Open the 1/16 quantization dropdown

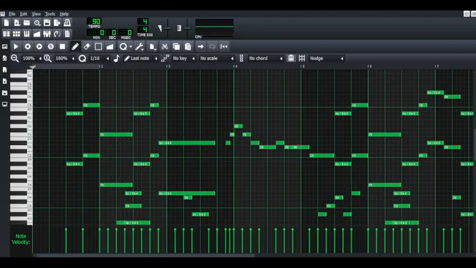pos(99,58)
